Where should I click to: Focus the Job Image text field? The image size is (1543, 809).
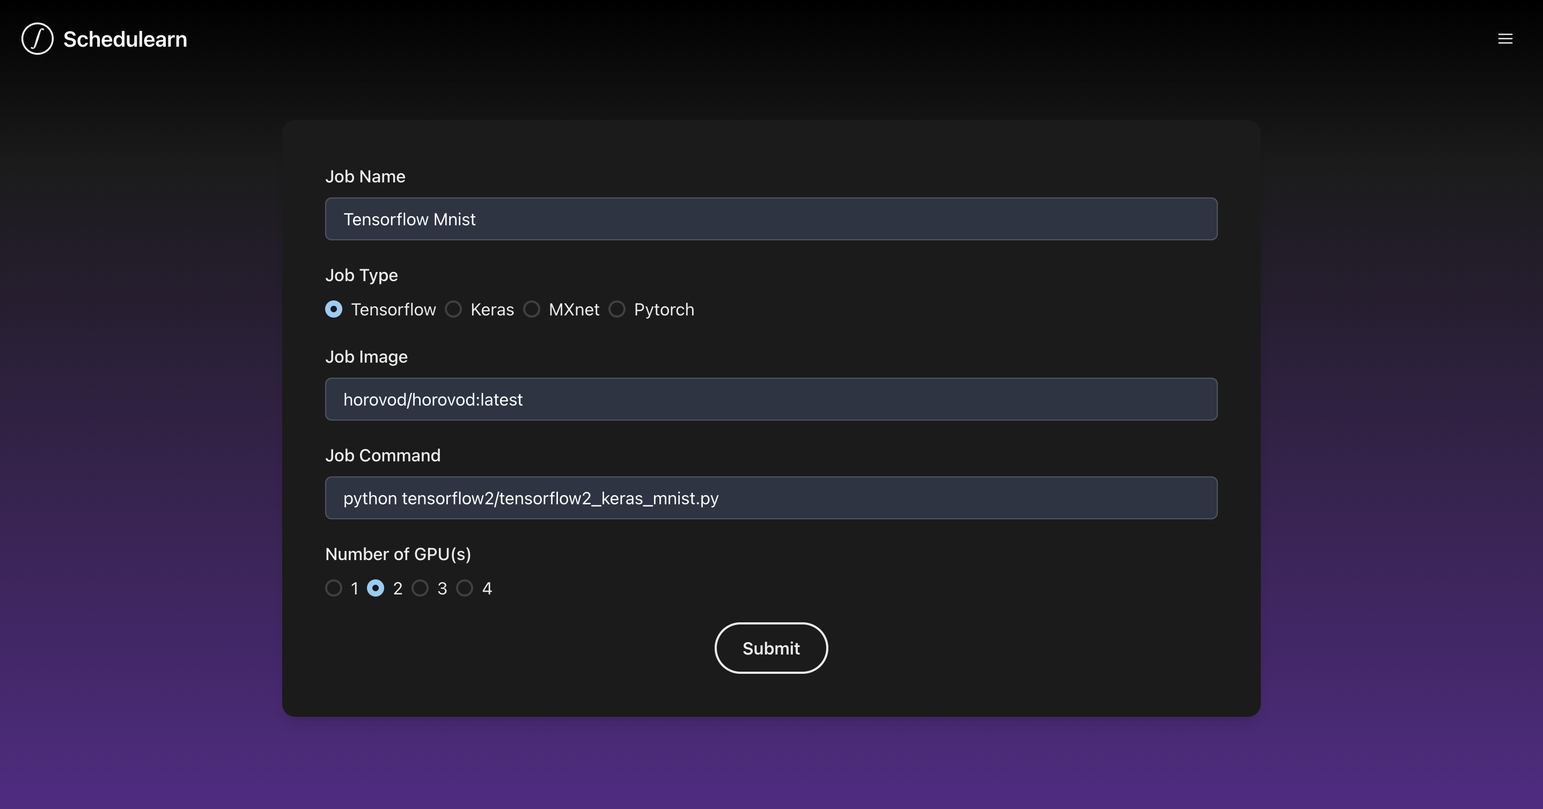771,400
